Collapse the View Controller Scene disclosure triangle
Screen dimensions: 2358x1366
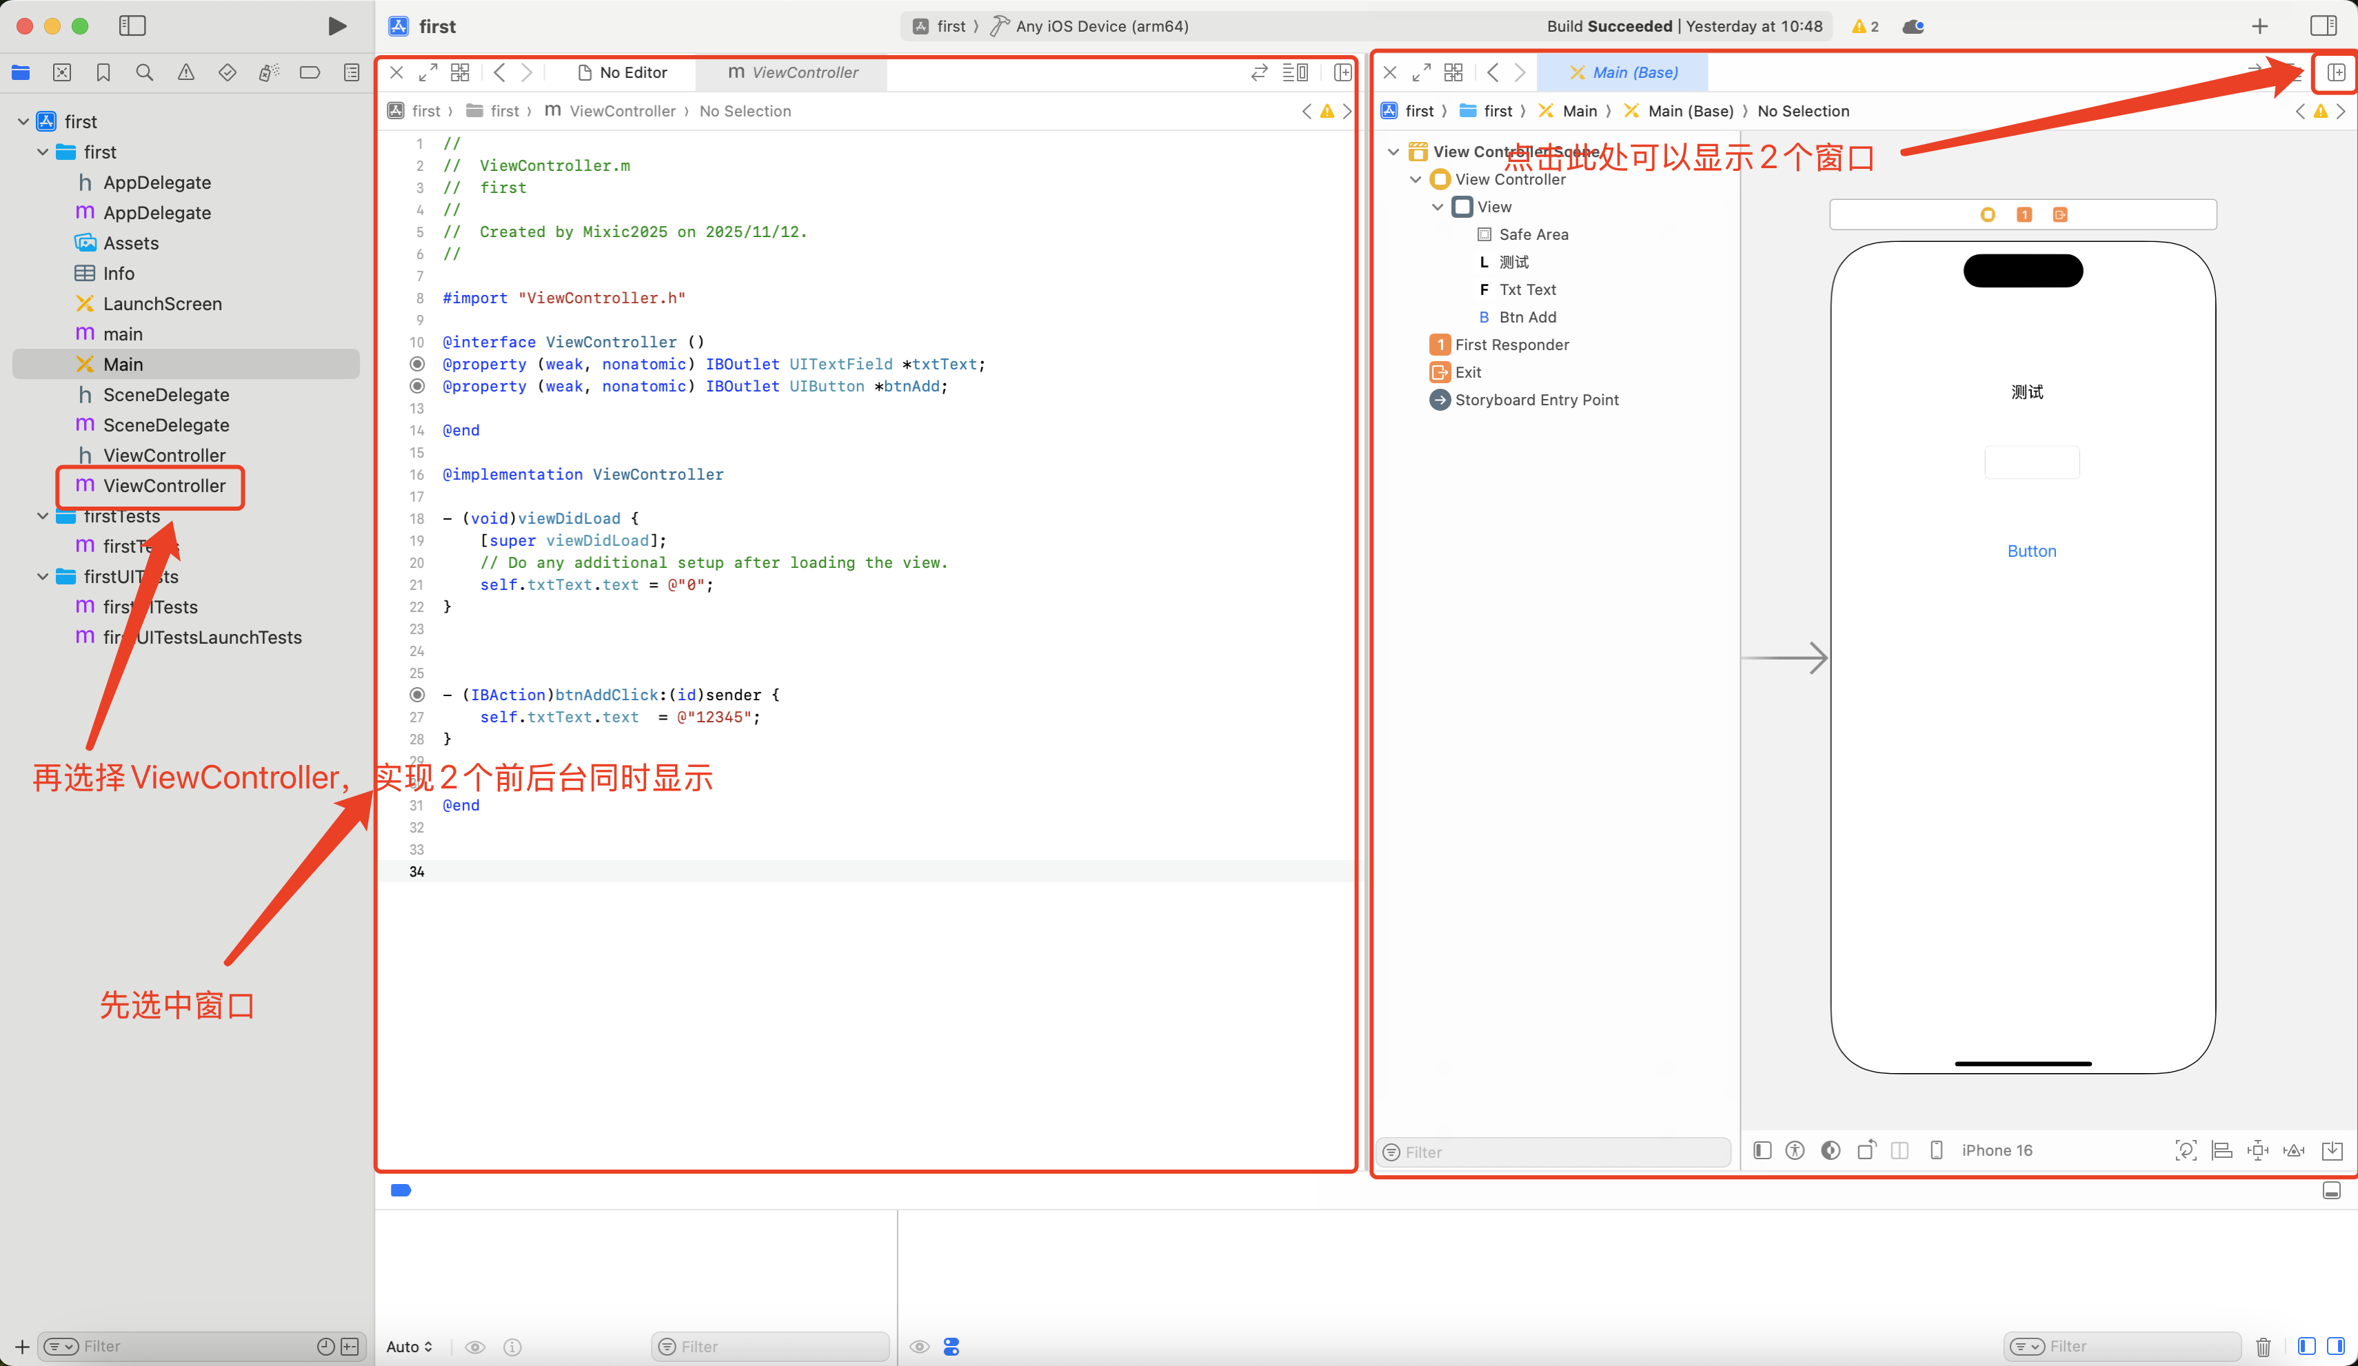tap(1392, 152)
